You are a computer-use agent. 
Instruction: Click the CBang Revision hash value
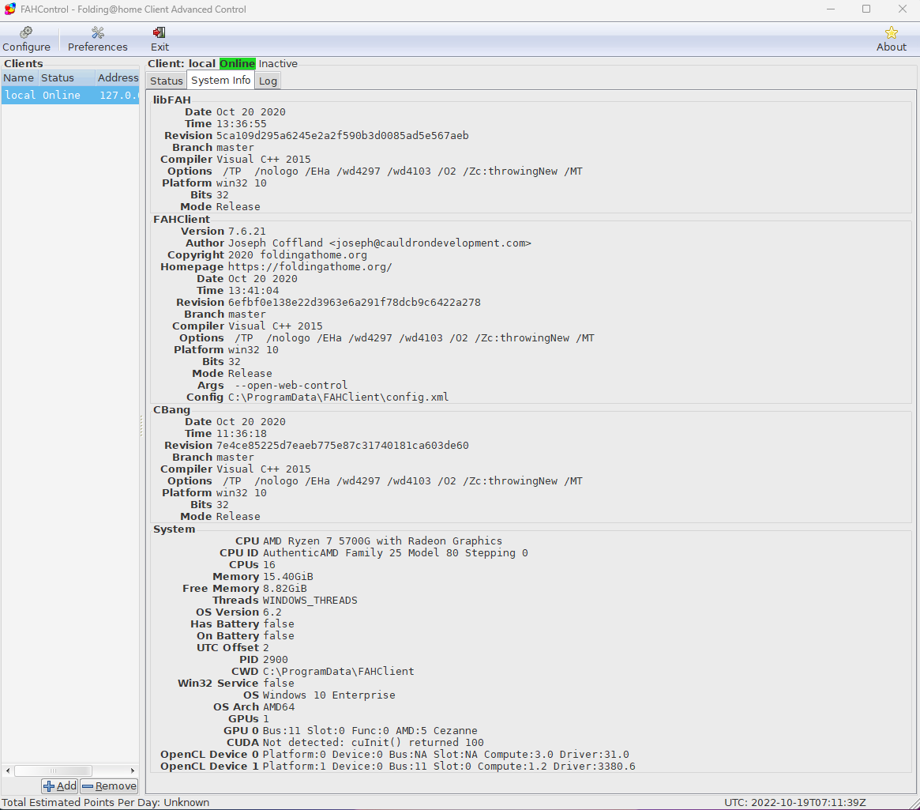click(342, 445)
